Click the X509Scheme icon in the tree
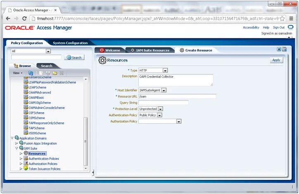299x194 pixels. tap(26, 133)
